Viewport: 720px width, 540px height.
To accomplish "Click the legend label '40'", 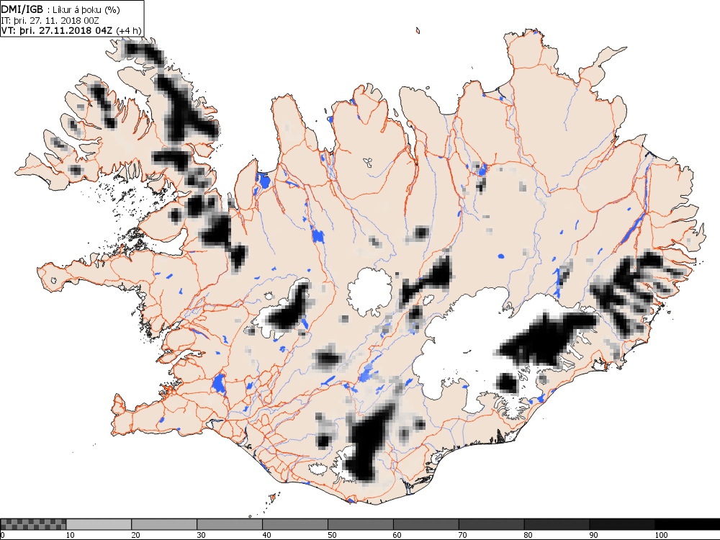I will [x=267, y=535].
